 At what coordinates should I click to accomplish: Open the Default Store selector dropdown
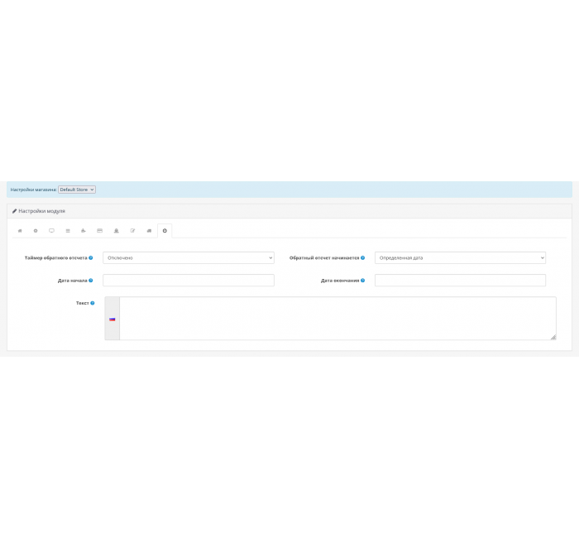click(x=77, y=190)
